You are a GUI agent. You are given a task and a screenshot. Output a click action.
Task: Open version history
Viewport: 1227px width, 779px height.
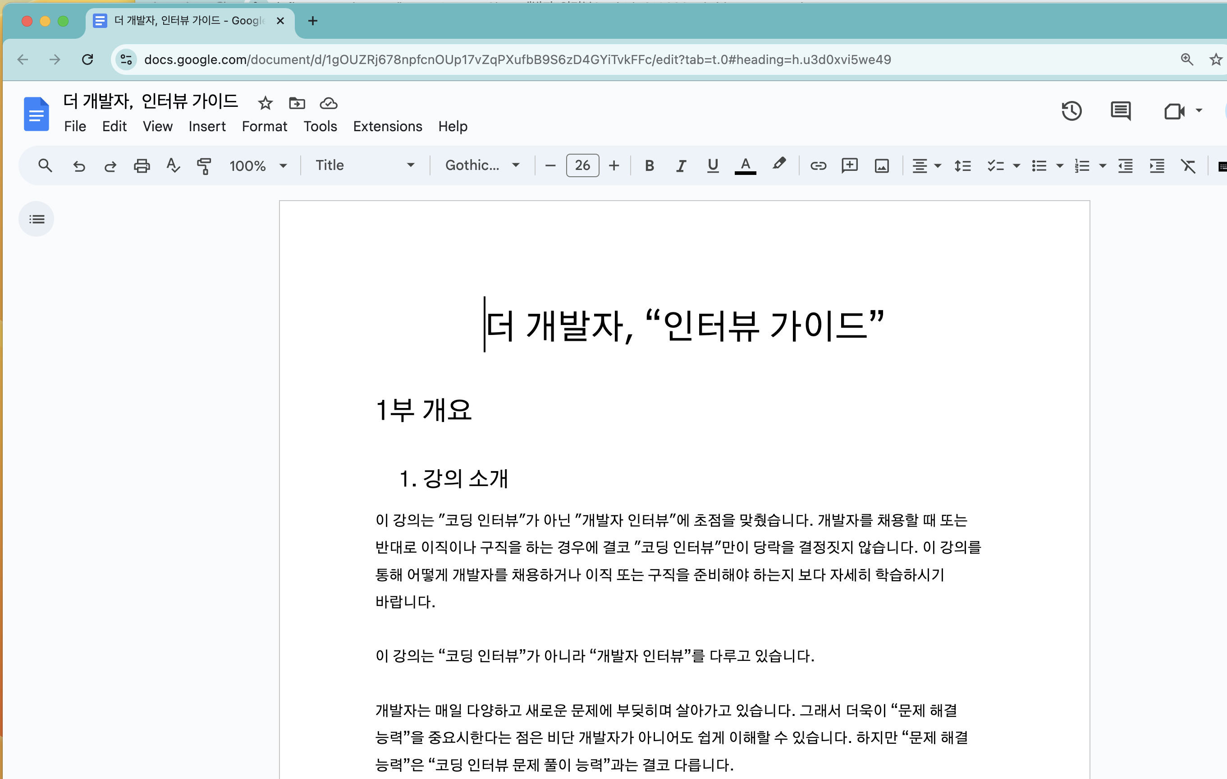point(1071,110)
